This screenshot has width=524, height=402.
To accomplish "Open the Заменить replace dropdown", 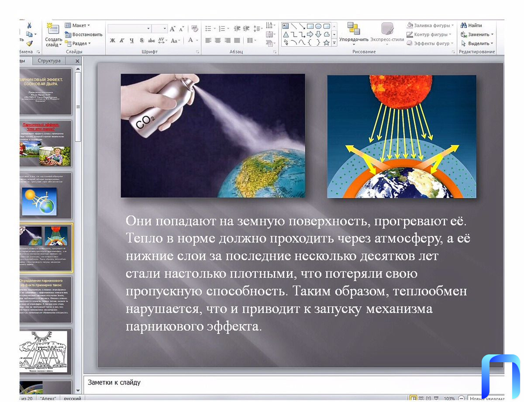I will pyautogui.click(x=477, y=34).
